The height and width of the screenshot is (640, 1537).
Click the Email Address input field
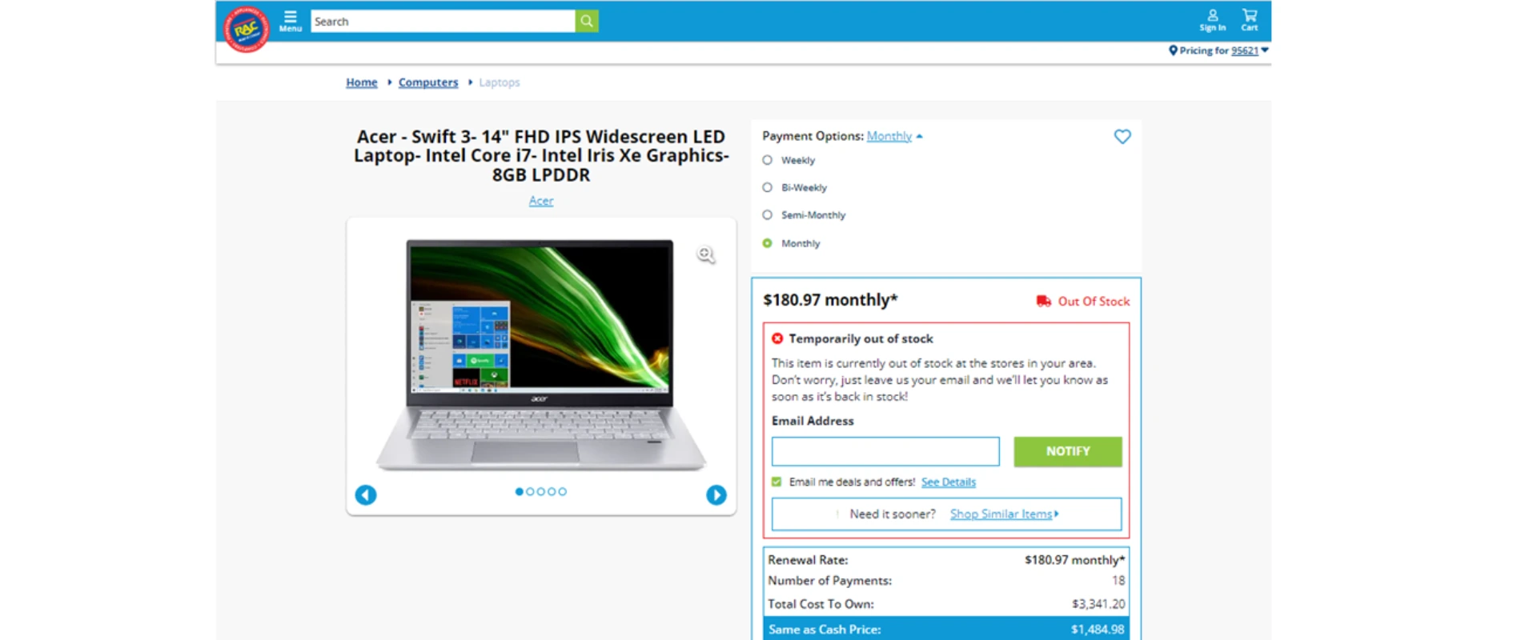click(x=885, y=451)
